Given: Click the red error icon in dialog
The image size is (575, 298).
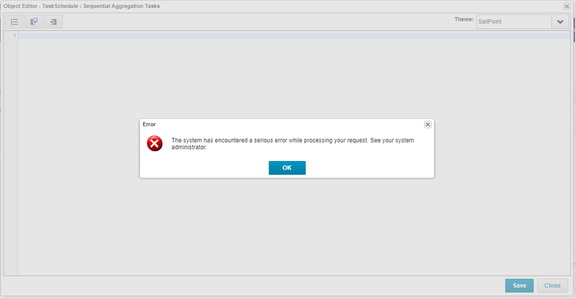Looking at the screenshot, I should tap(154, 143).
